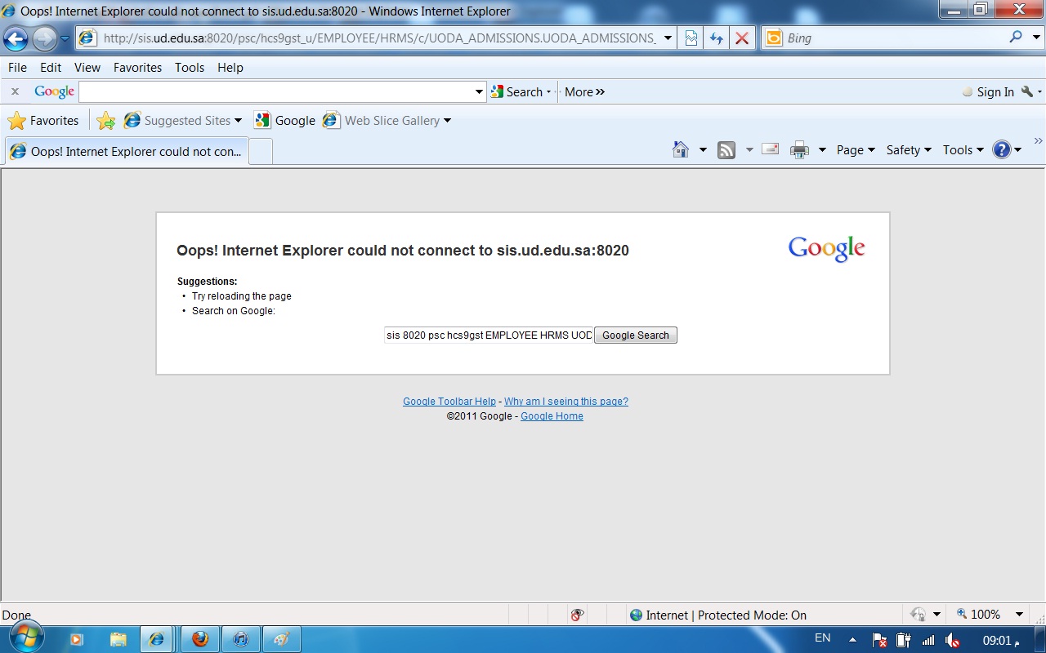The height and width of the screenshot is (653, 1046).
Task: Open Tools command bar menu
Action: click(963, 150)
